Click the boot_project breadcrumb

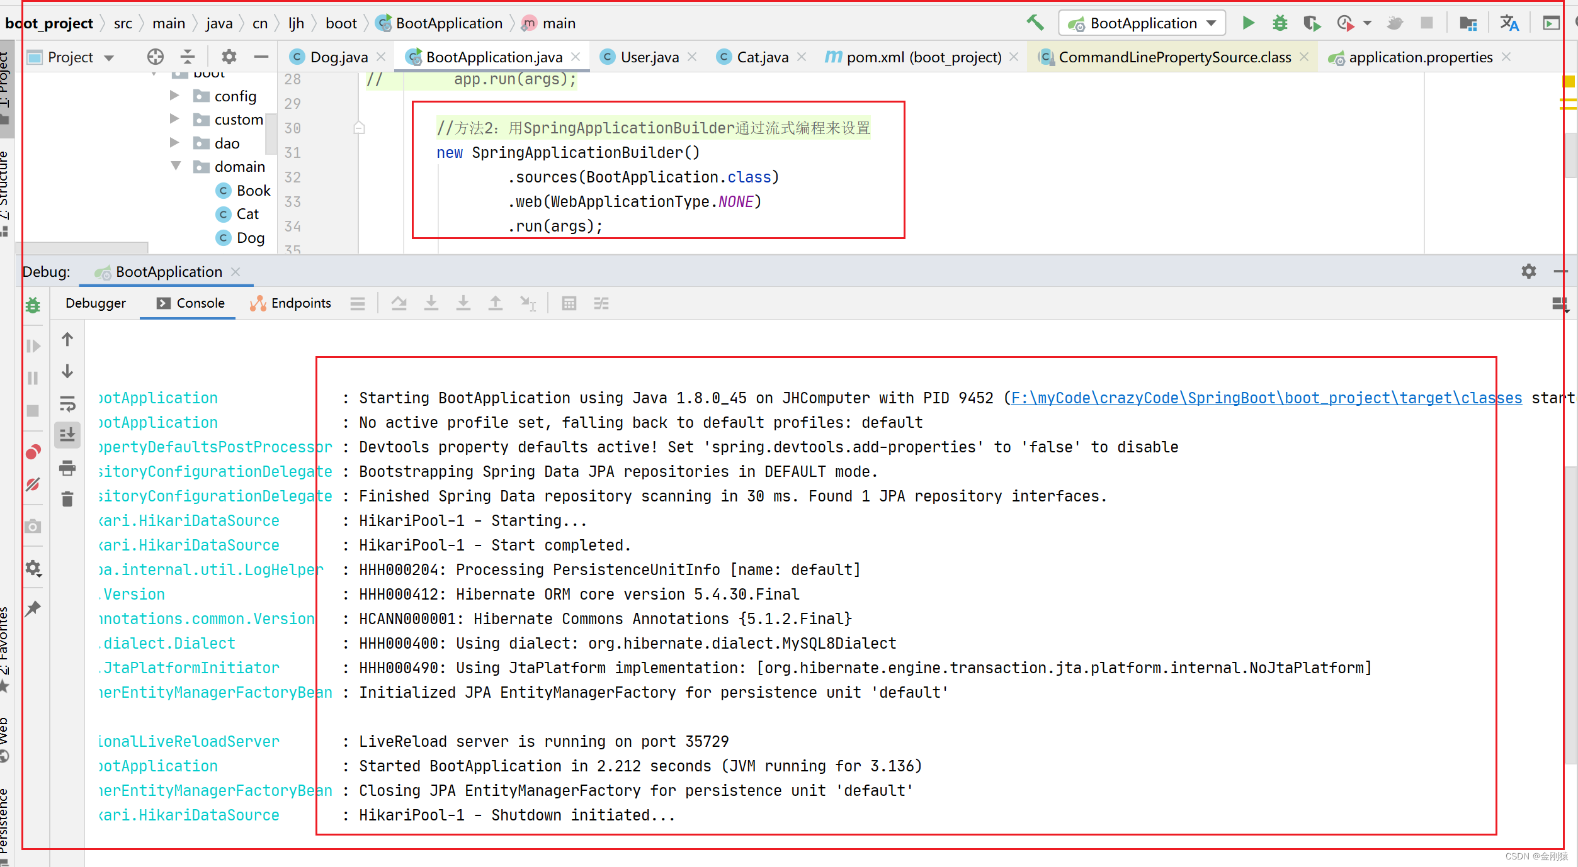click(x=49, y=23)
